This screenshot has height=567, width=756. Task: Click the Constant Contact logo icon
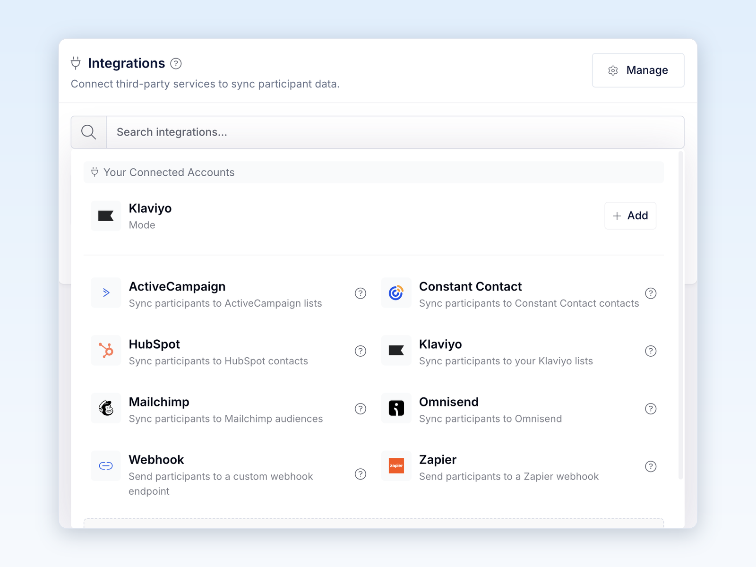[396, 292]
